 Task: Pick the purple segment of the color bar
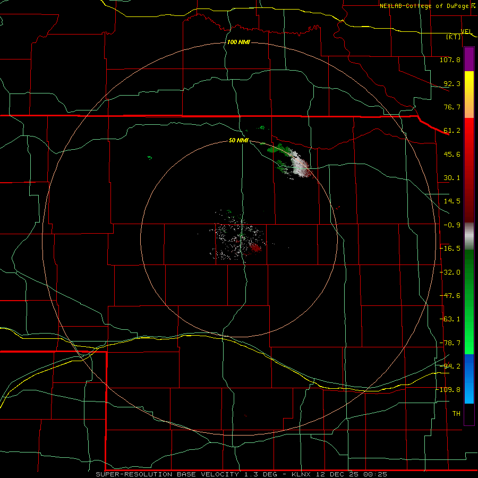tap(469, 59)
